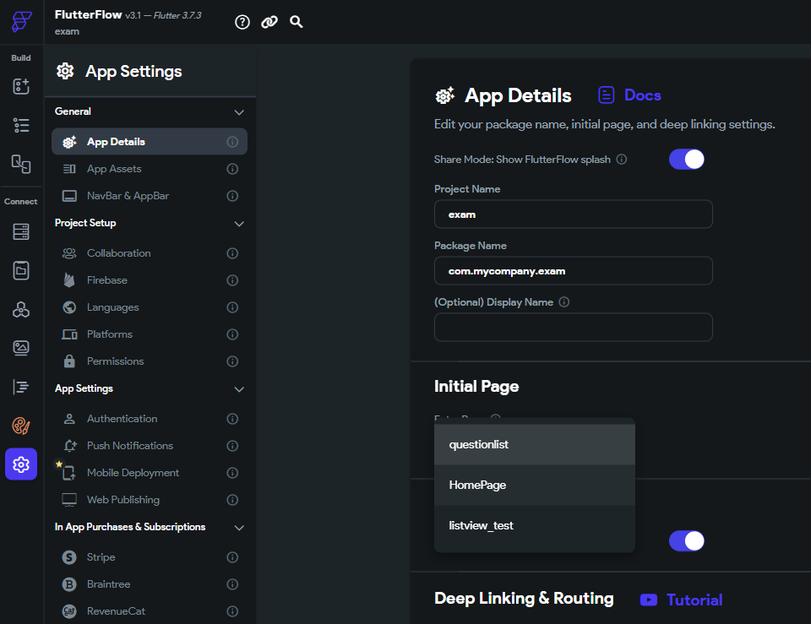Open the Permissions settings item
Image resolution: width=811 pixels, height=624 pixels.
(x=149, y=361)
